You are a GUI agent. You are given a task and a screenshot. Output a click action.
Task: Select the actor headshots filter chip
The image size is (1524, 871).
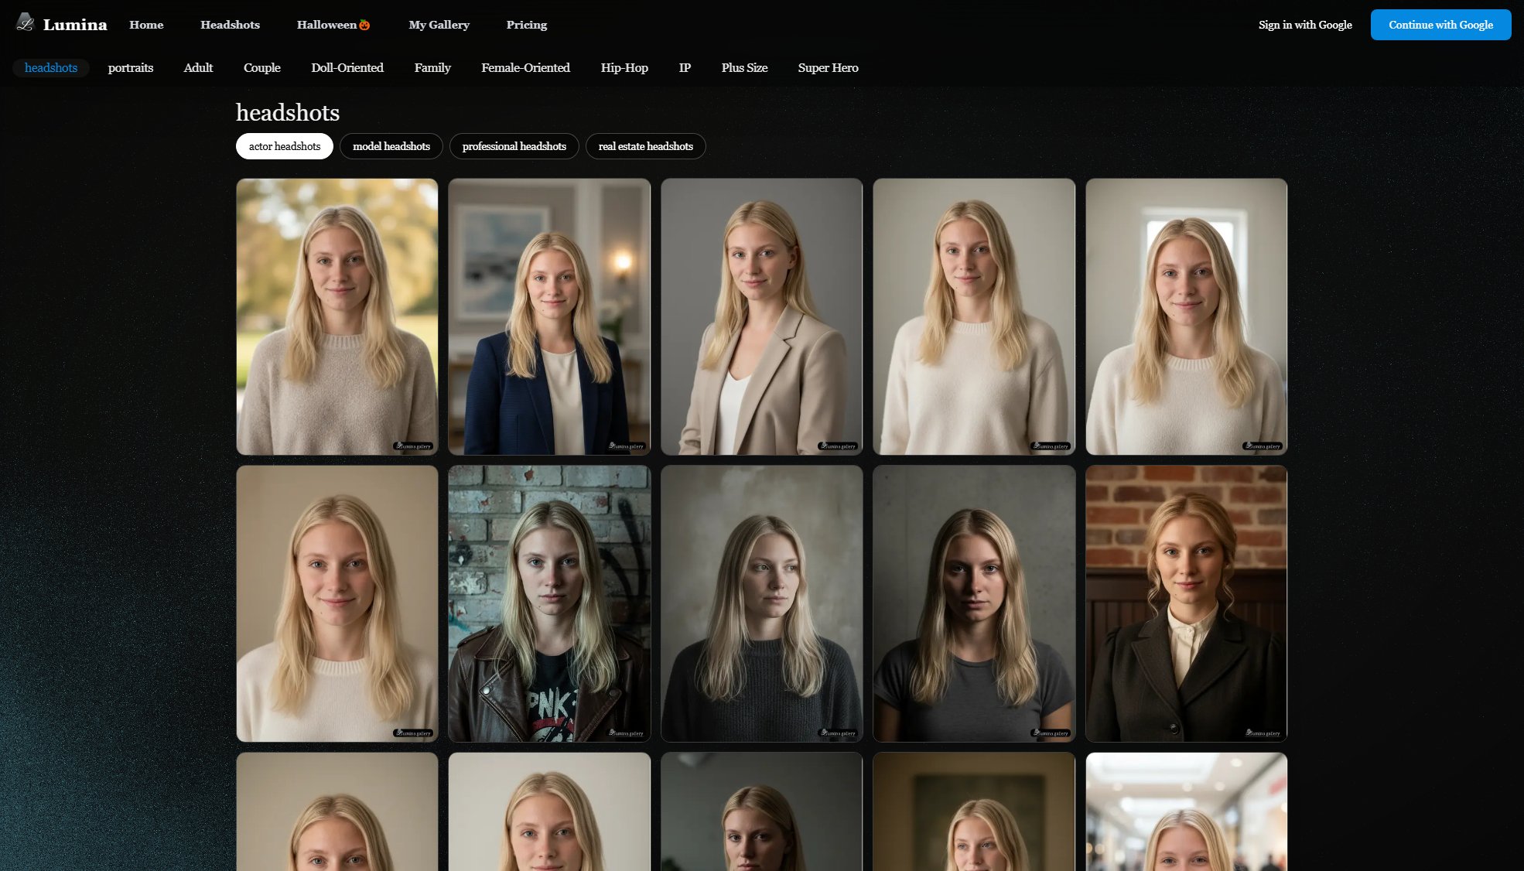[284, 146]
